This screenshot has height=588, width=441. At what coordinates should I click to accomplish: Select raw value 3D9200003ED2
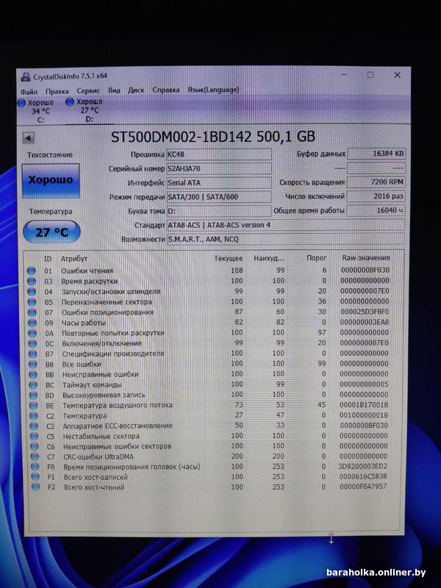(x=363, y=466)
